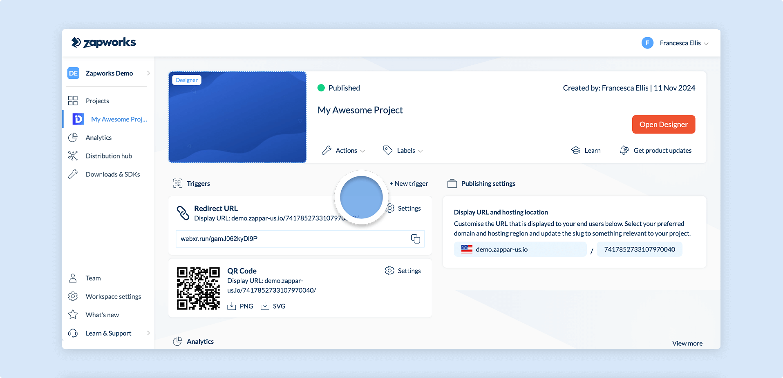
Task: Expand the Labels dropdown
Action: click(403, 150)
